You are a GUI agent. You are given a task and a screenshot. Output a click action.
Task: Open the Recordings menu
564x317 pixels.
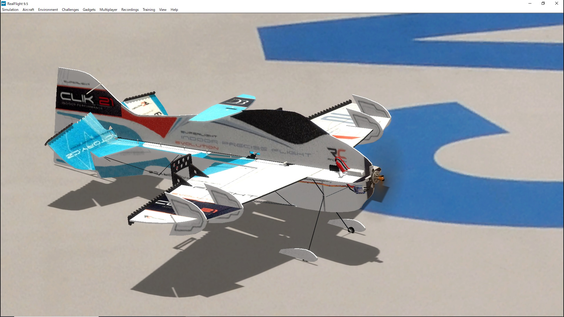coord(130,10)
